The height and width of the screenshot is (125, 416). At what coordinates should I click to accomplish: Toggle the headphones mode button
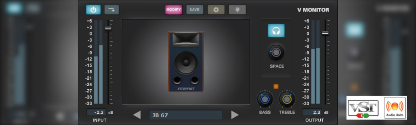tap(276, 30)
